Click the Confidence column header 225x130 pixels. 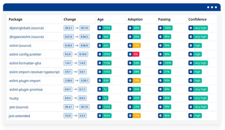point(197,19)
